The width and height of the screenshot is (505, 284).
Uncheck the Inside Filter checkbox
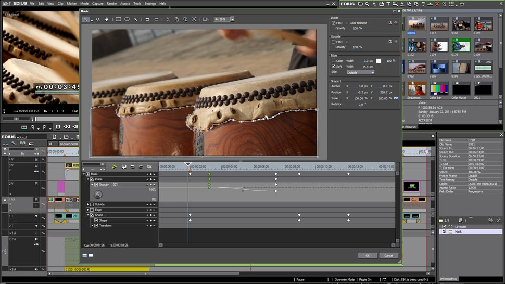point(333,23)
